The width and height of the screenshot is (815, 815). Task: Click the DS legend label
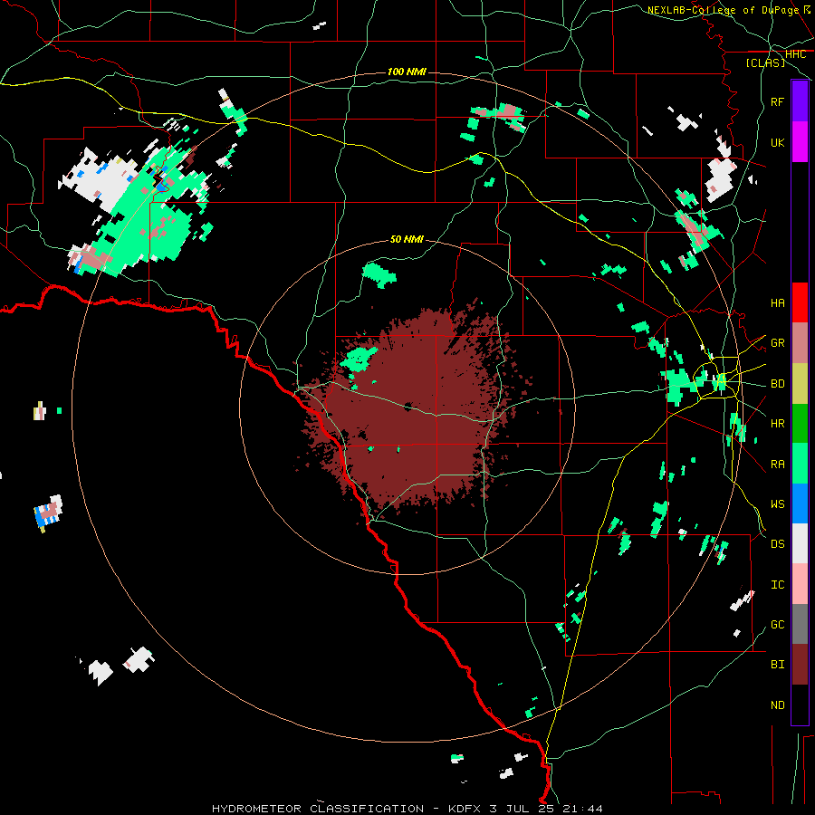click(x=777, y=543)
